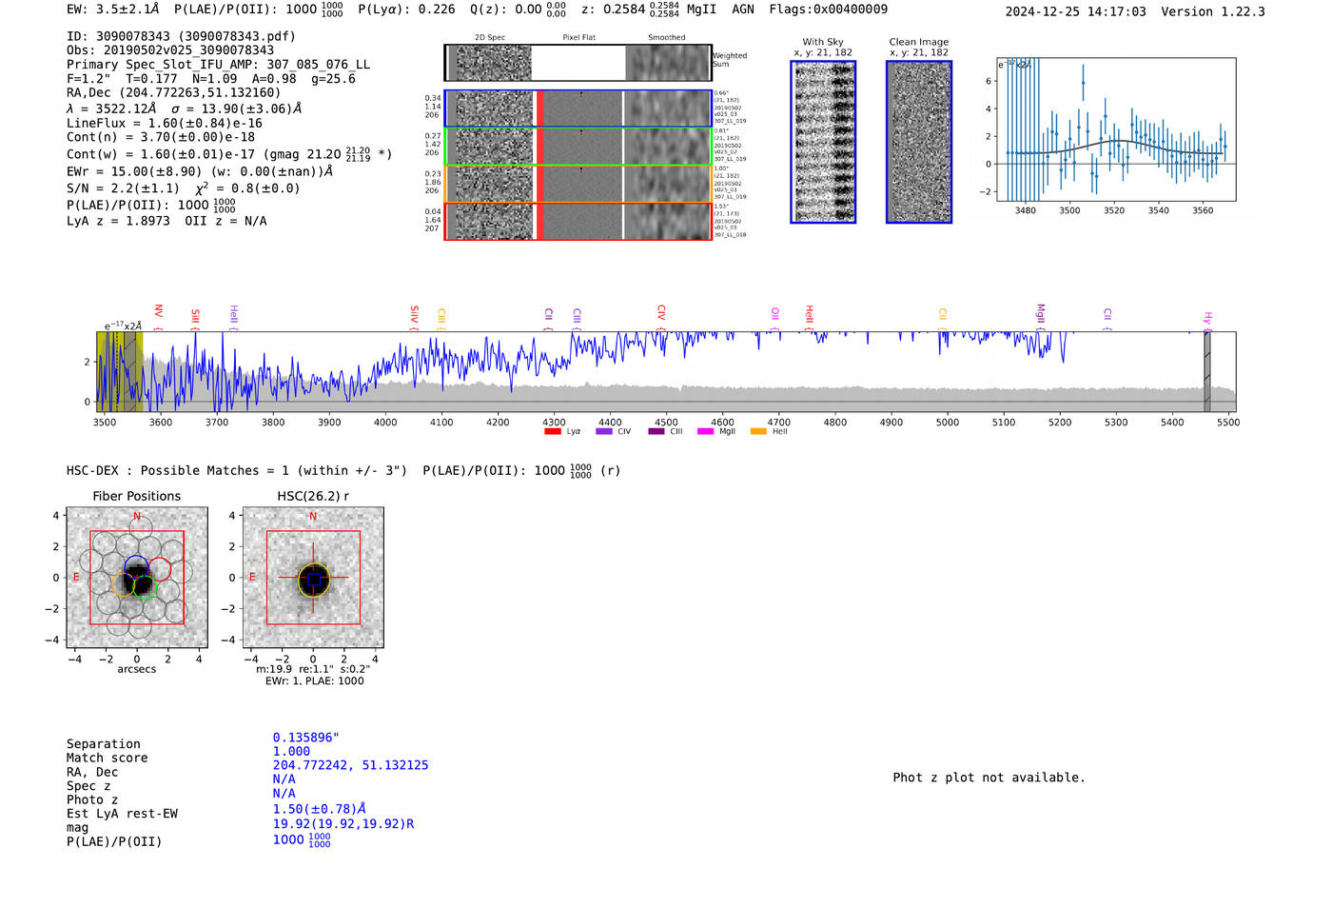Click the red NV line marker
This screenshot has height=907, width=1332.
point(159,315)
